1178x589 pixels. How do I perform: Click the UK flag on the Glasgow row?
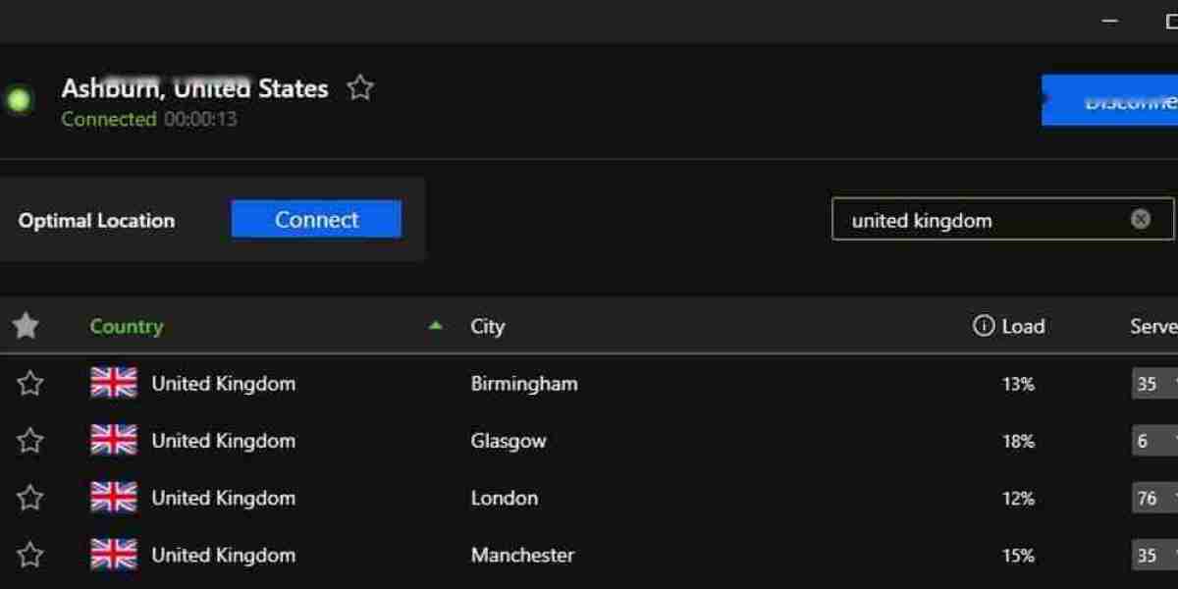coord(111,440)
